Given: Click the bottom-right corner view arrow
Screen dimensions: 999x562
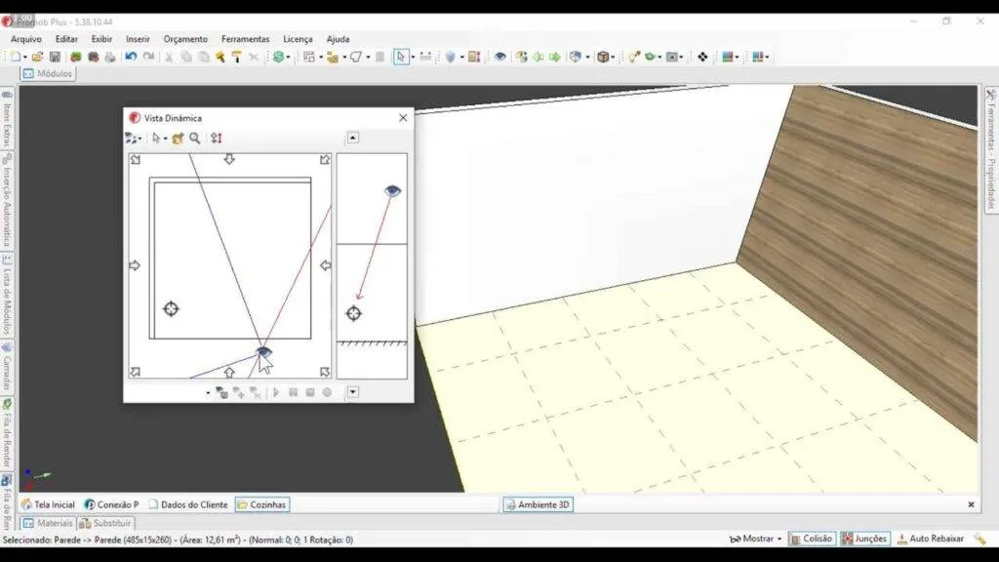Looking at the screenshot, I should (x=325, y=372).
